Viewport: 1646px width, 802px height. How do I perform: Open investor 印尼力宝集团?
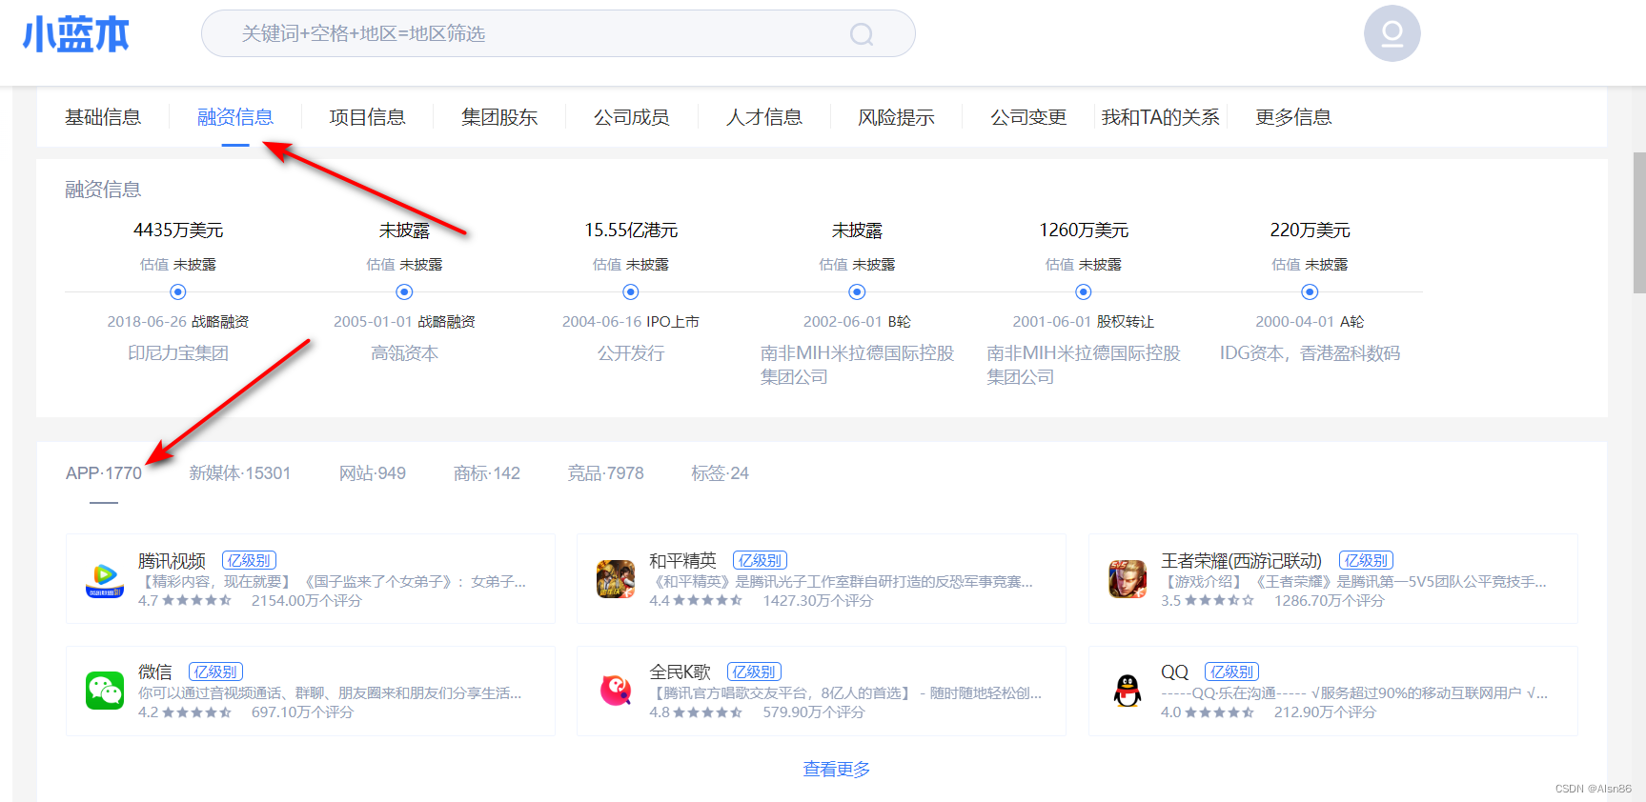tap(178, 353)
